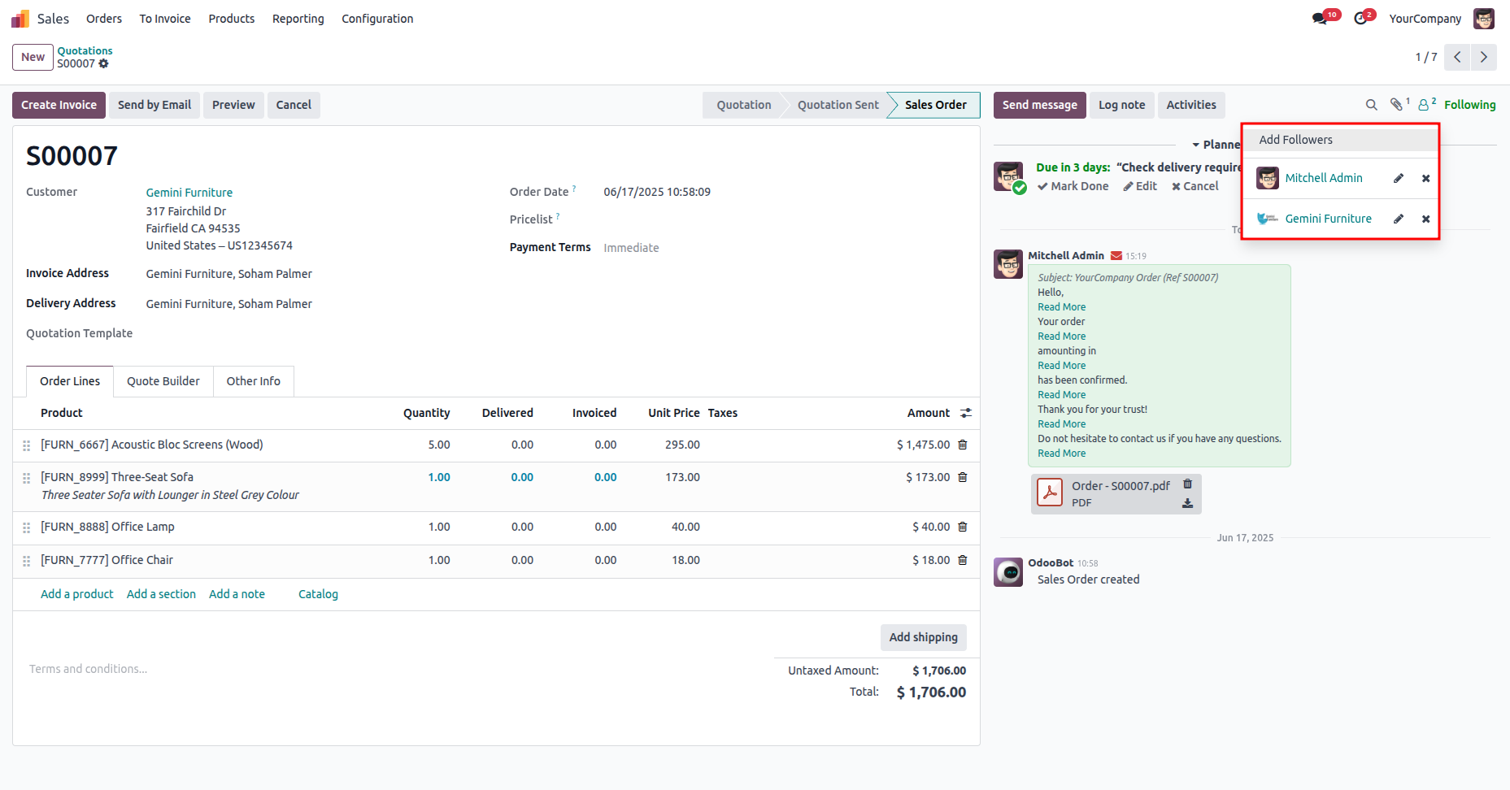The width and height of the screenshot is (1510, 790).
Task: Open the chatter Activities button
Action: [x=1191, y=105]
